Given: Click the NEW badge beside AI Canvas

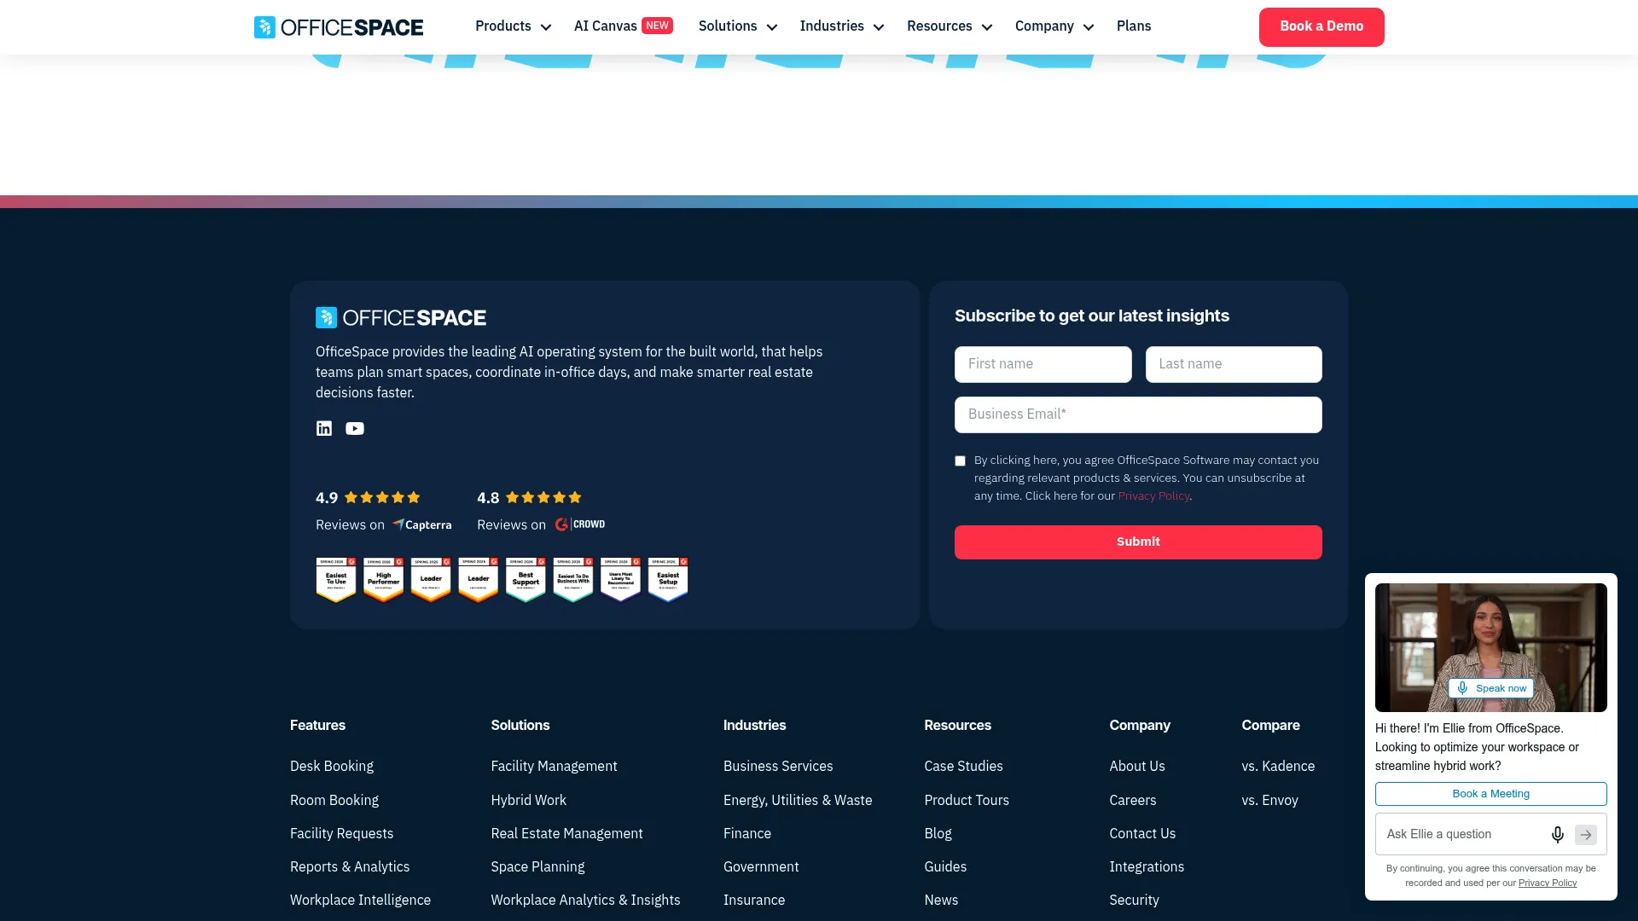Looking at the screenshot, I should pyautogui.click(x=657, y=26).
